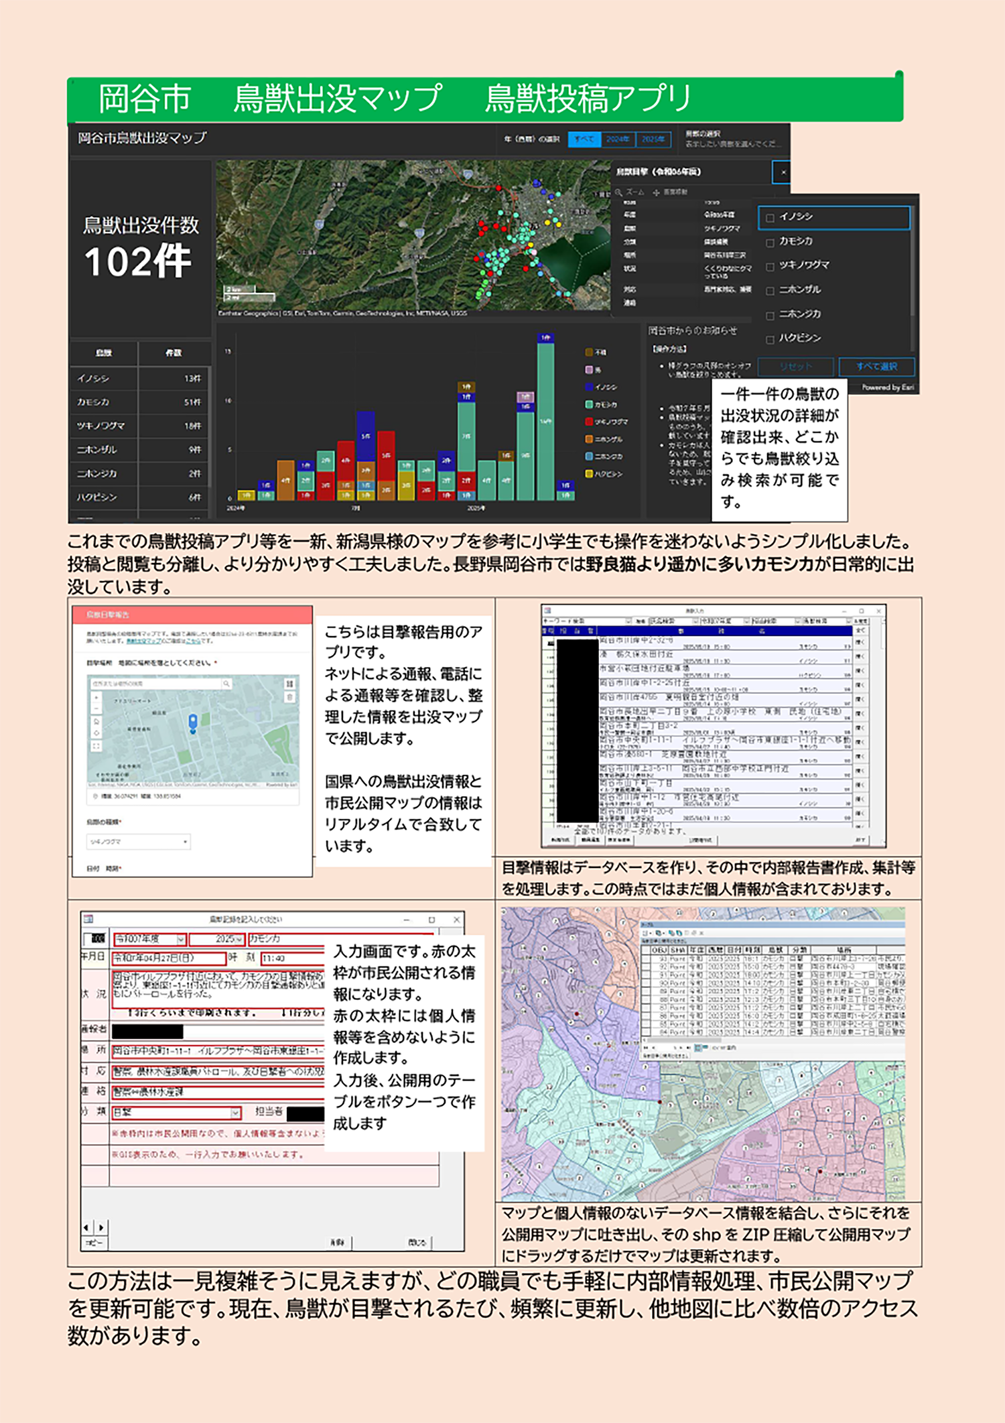Check the イノシシ checkbox in filter list
The width and height of the screenshot is (1005, 1423).
770,218
